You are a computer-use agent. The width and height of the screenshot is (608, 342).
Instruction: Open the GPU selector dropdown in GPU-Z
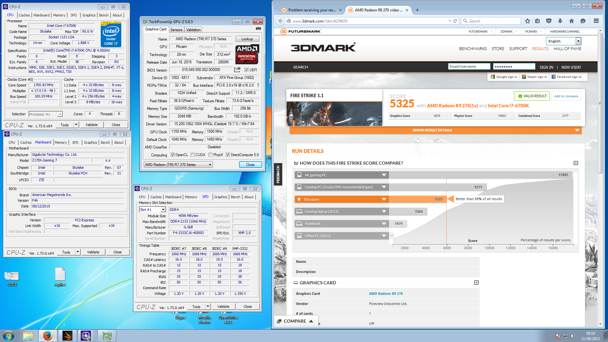[178, 165]
